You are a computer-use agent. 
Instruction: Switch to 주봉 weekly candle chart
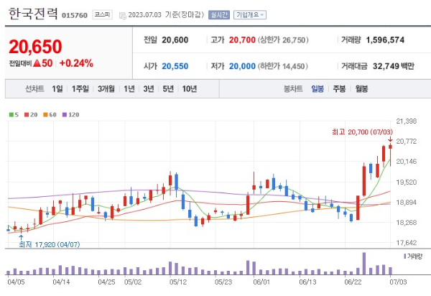(x=339, y=89)
